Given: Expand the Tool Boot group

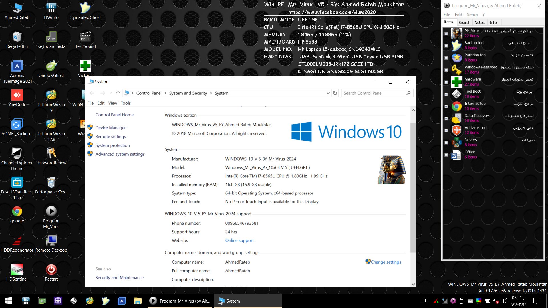Looking at the screenshot, I should [x=446, y=94].
